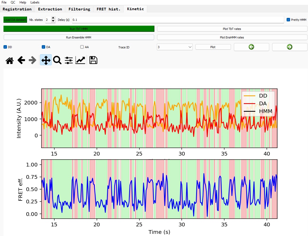This screenshot has height=236, width=308.
Task: Open the Labels menu
Action: pos(35,2)
